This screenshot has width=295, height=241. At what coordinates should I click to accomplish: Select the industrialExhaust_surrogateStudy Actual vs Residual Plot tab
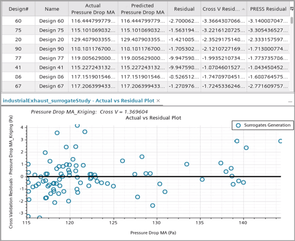point(78,100)
